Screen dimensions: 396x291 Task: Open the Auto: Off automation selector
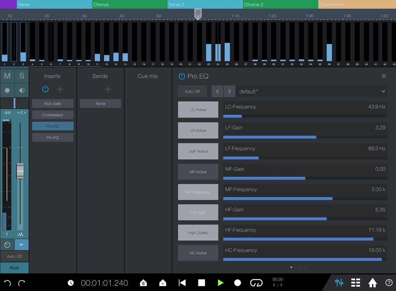(192, 91)
